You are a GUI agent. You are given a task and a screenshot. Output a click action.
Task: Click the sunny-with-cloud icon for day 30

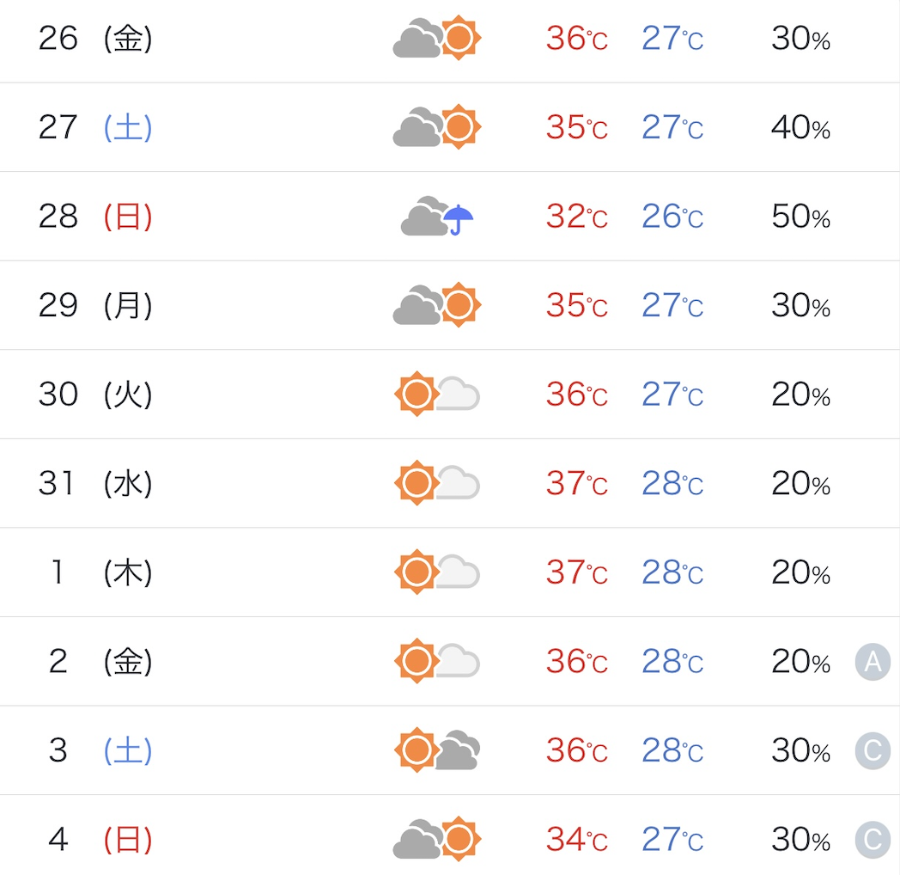(x=437, y=395)
